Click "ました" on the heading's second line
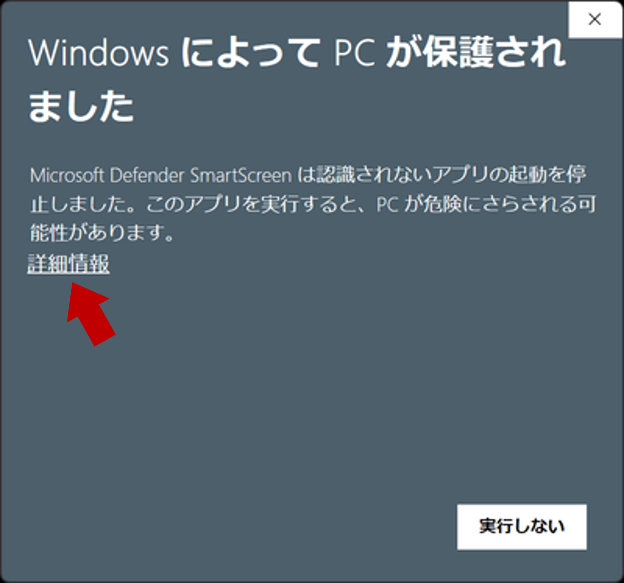Viewport: 624px width, 583px height. click(81, 106)
